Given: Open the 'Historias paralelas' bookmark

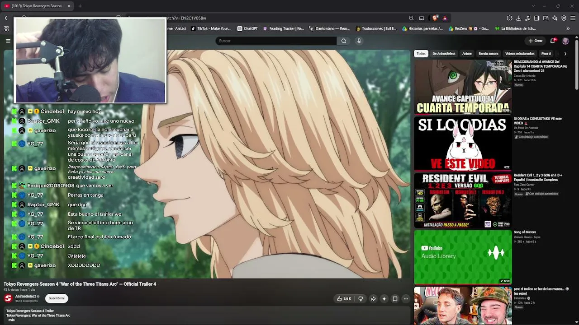Looking at the screenshot, I should (x=422, y=28).
